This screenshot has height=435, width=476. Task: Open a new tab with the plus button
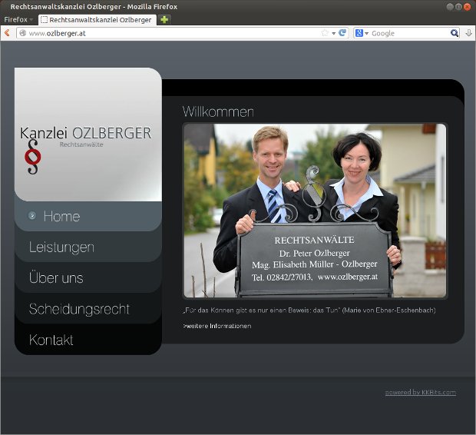click(x=164, y=20)
